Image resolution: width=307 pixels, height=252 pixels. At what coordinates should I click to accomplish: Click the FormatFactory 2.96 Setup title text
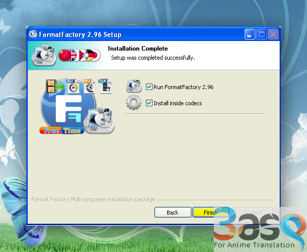pyautogui.click(x=80, y=34)
